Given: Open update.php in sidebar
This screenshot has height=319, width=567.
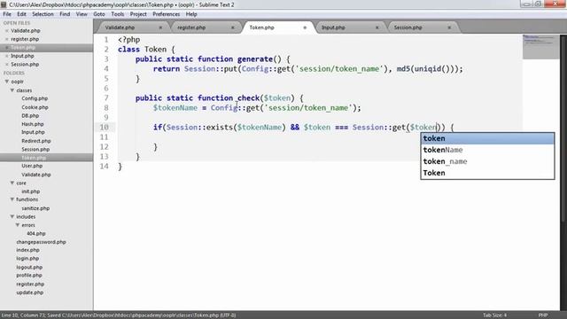Looking at the screenshot, I should coord(29,292).
